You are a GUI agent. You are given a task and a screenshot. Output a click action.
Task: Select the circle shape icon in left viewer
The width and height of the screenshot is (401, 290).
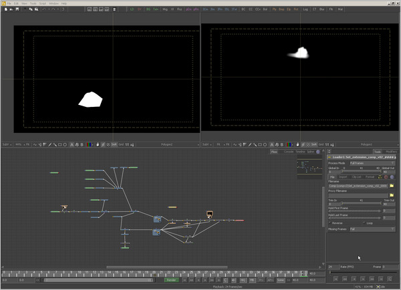[x=65, y=145]
